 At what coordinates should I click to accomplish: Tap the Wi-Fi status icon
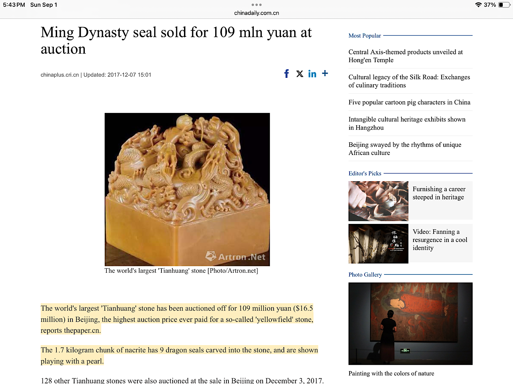point(478,5)
